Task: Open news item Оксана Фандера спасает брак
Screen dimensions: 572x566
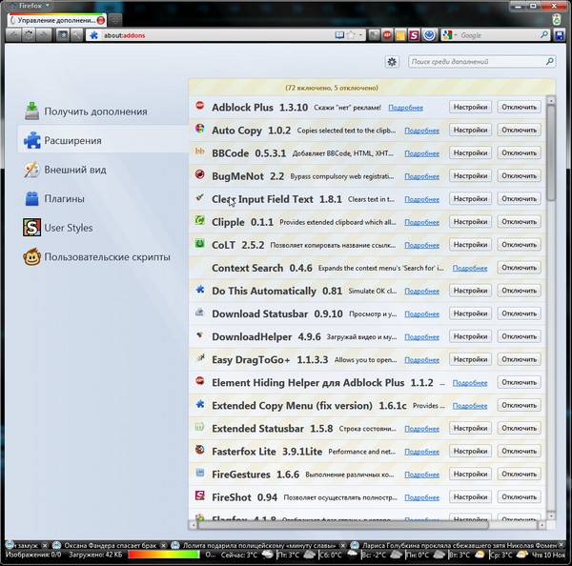Action: (x=110, y=545)
